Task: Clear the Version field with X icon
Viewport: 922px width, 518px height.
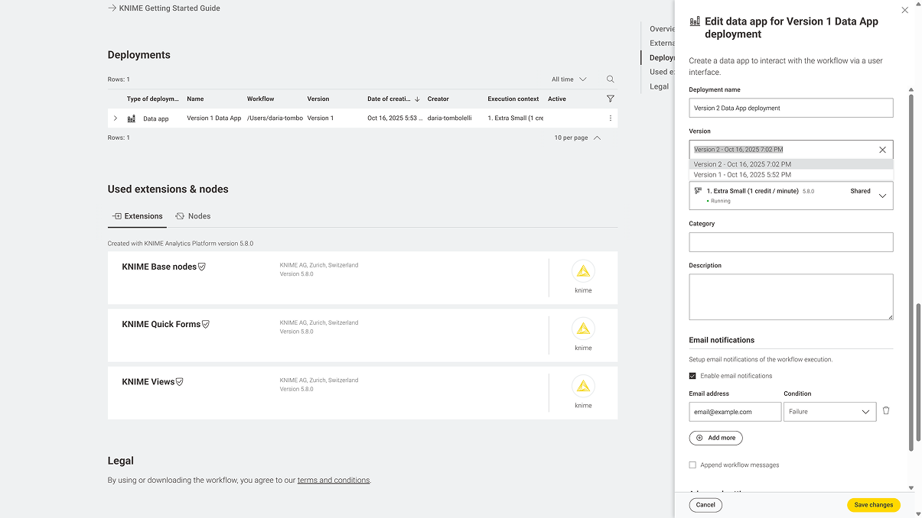Action: [882, 150]
